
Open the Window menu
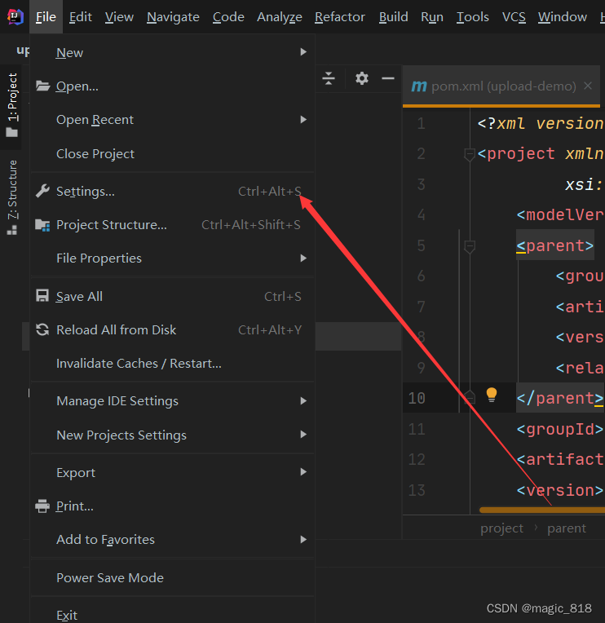point(562,16)
